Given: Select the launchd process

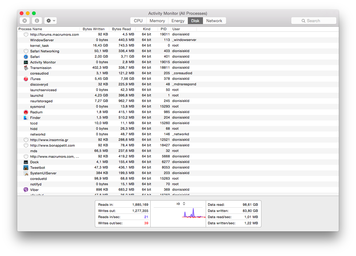Looking at the screenshot, I should [178, 95].
